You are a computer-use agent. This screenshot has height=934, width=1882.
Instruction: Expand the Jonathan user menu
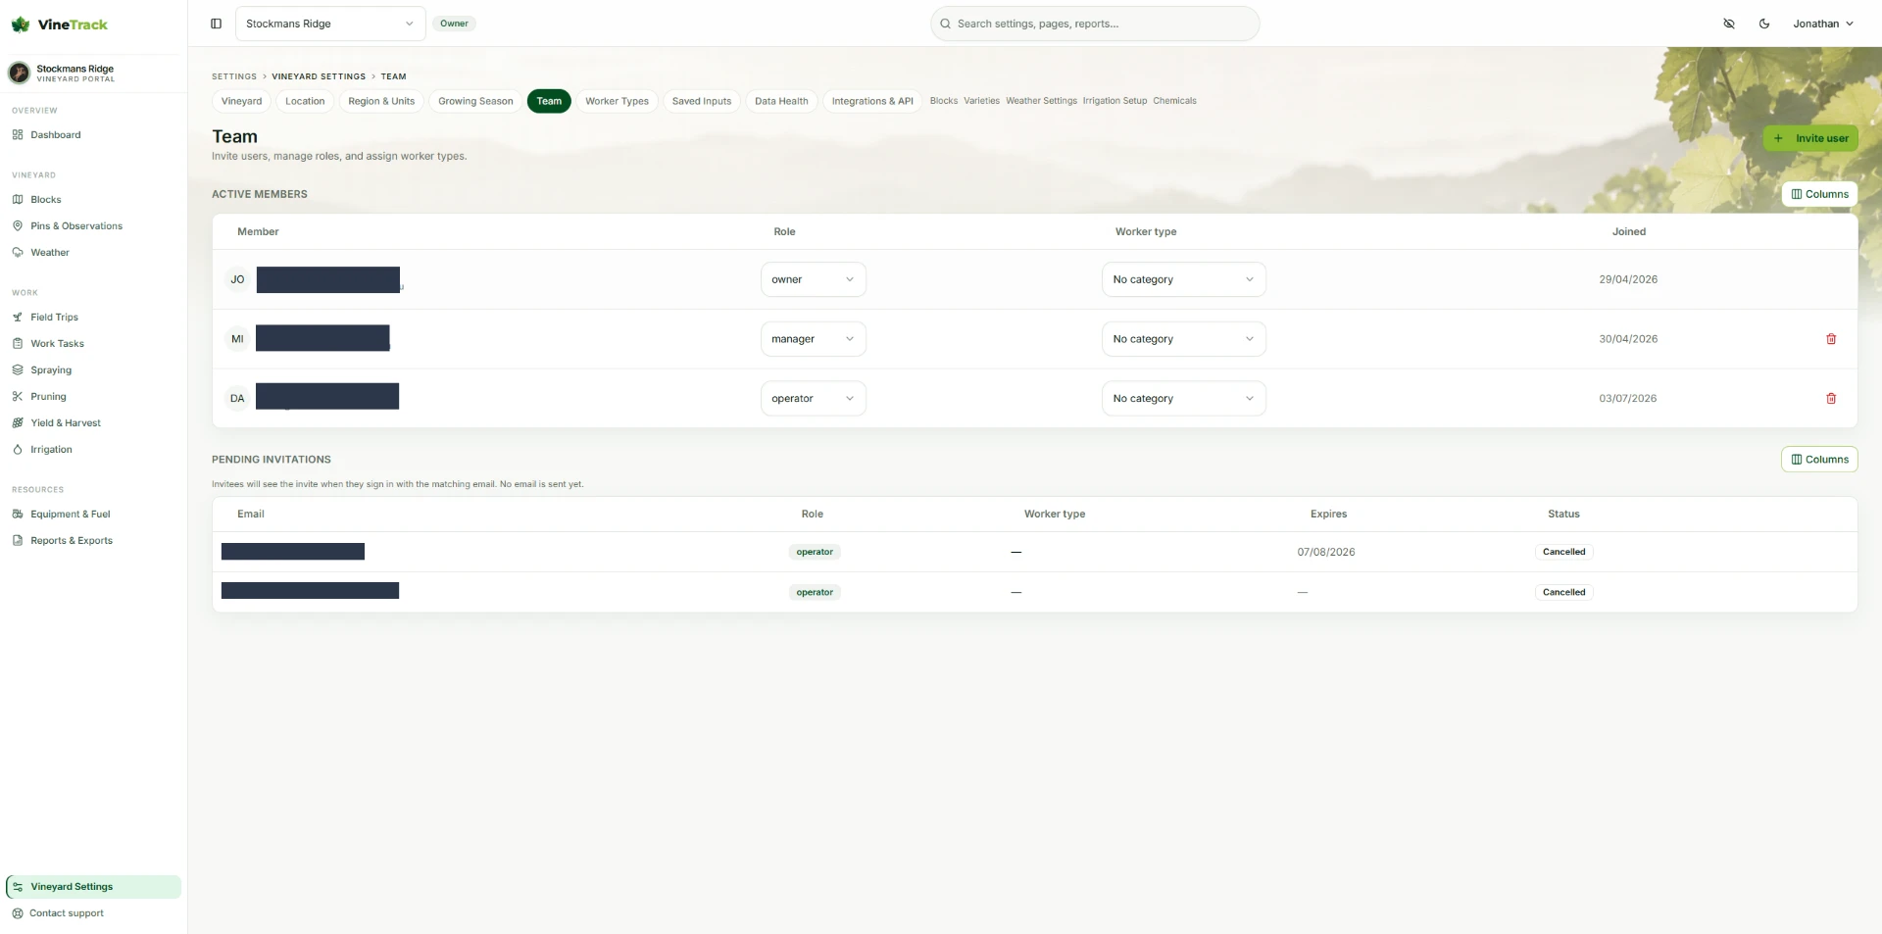(1823, 24)
